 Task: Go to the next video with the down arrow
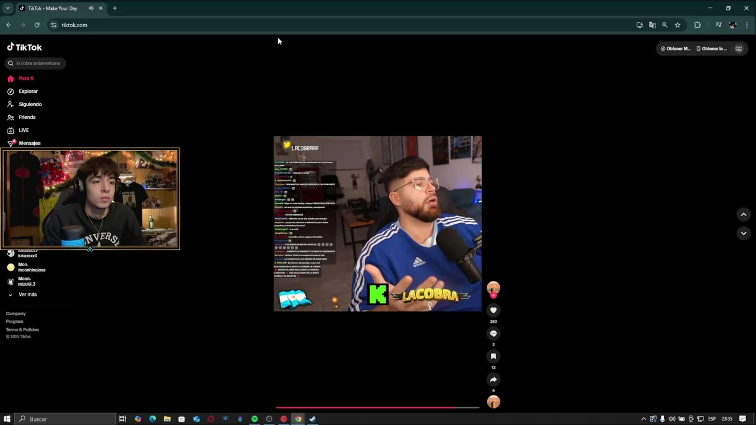744,233
